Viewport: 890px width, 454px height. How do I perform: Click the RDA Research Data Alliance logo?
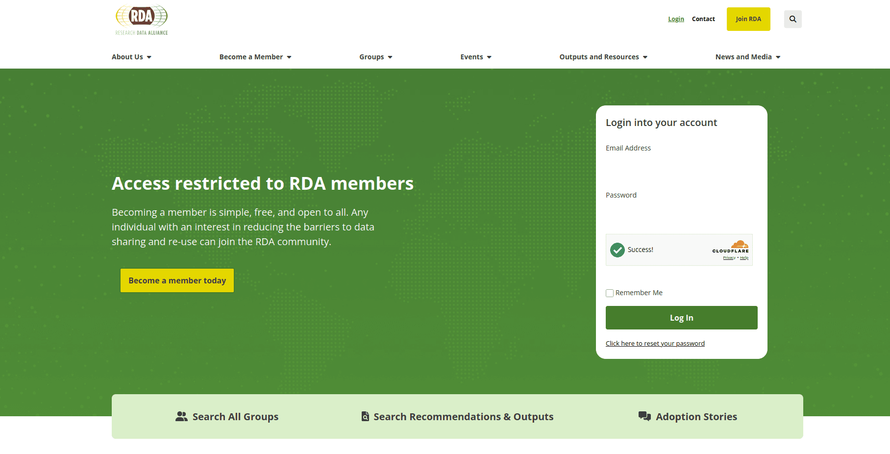coord(141,20)
